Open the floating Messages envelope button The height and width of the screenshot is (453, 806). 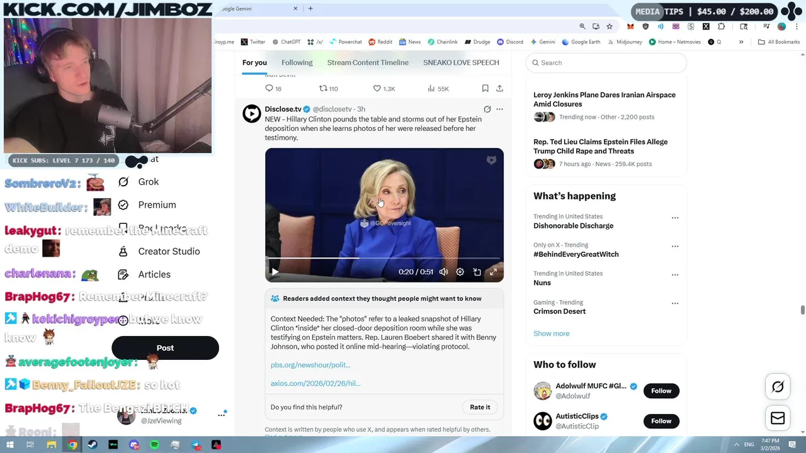(x=778, y=418)
